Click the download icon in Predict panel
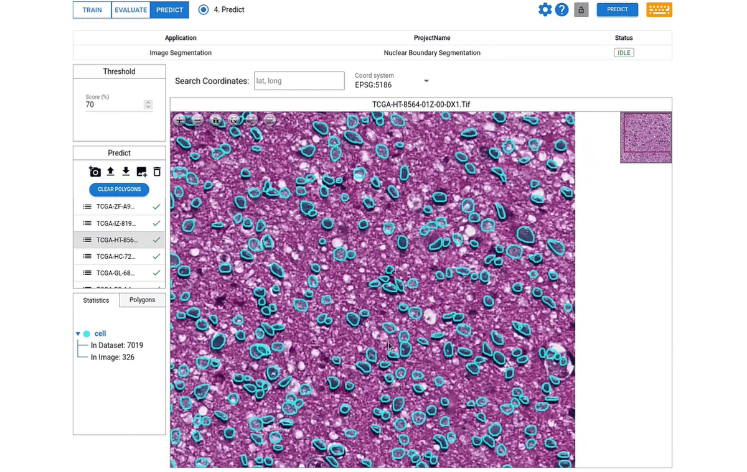Viewport: 747px width, 472px height. [126, 172]
